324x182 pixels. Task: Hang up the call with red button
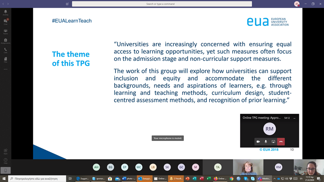[281, 142]
